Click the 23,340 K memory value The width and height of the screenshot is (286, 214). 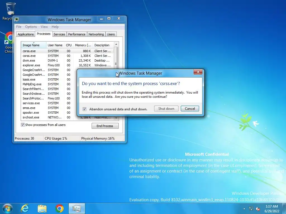85,60
